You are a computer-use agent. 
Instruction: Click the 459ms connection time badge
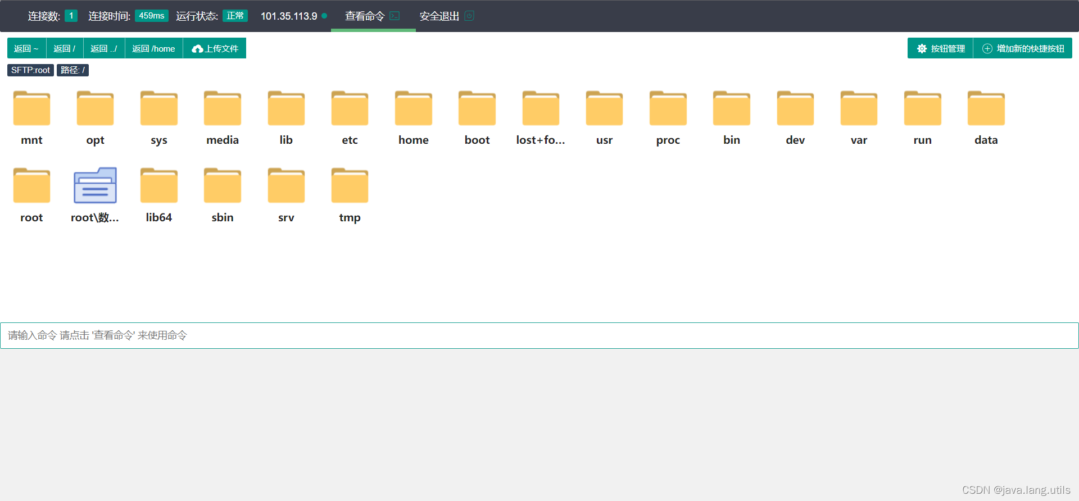pos(152,16)
